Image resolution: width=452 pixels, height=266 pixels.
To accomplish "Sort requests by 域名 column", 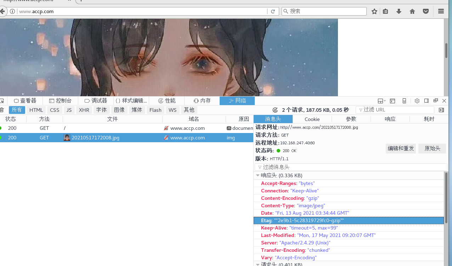I will point(194,119).
